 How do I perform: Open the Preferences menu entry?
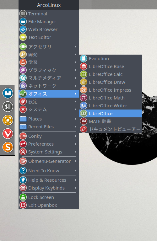pyautogui.click(x=49, y=144)
